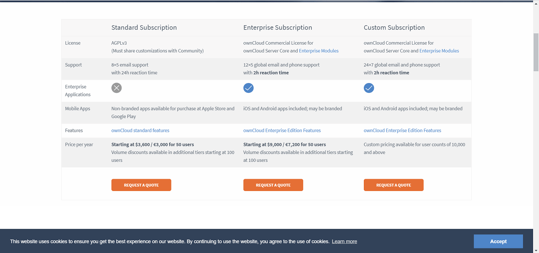
Task: Click the AGPLv3 license text
Action: point(119,43)
